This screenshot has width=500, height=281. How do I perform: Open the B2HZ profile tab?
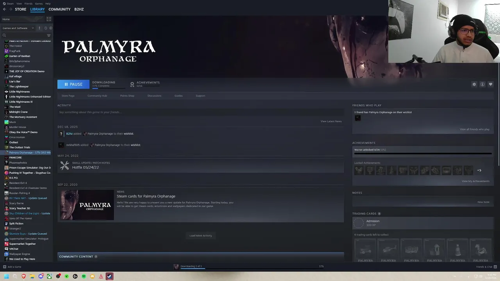click(79, 9)
